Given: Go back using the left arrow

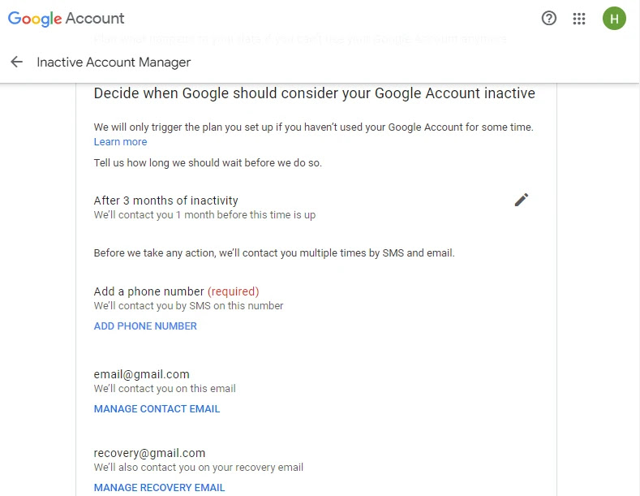Looking at the screenshot, I should pyautogui.click(x=17, y=62).
